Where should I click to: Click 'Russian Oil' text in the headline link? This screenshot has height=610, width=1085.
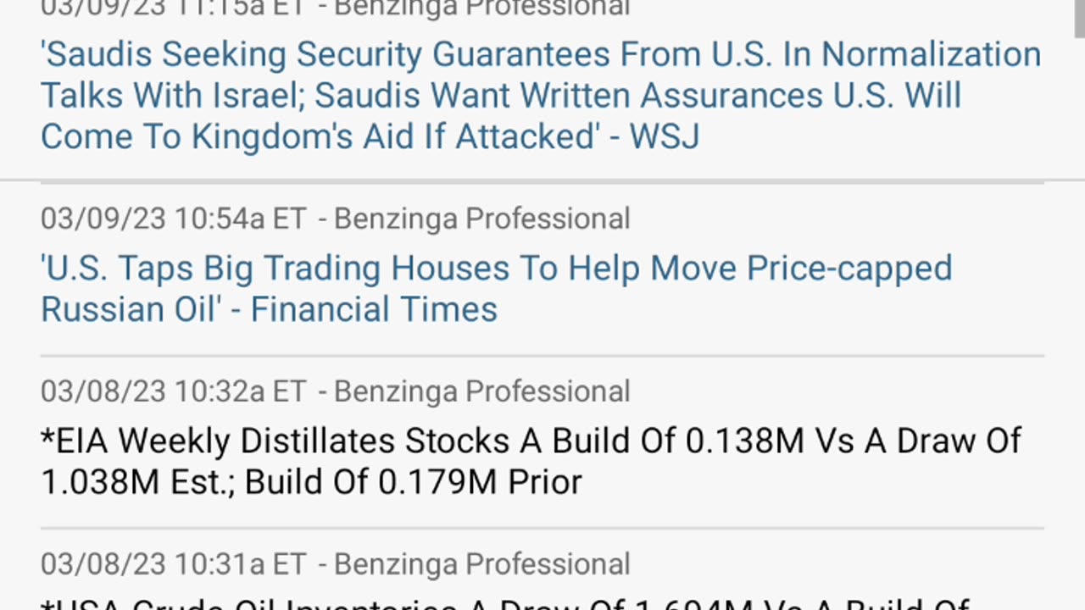[129, 309]
